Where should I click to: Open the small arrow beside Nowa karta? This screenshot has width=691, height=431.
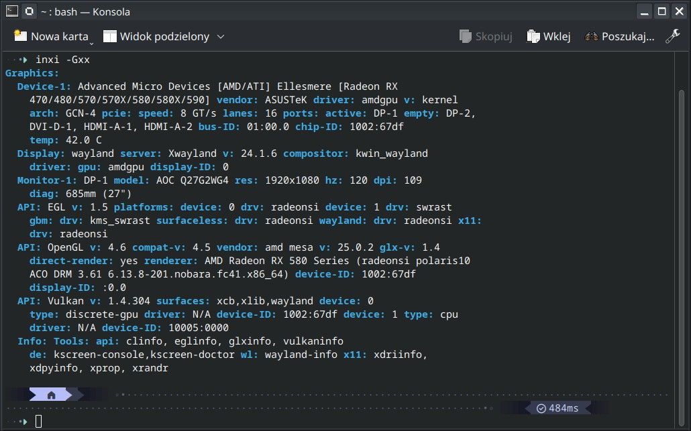[x=92, y=43]
